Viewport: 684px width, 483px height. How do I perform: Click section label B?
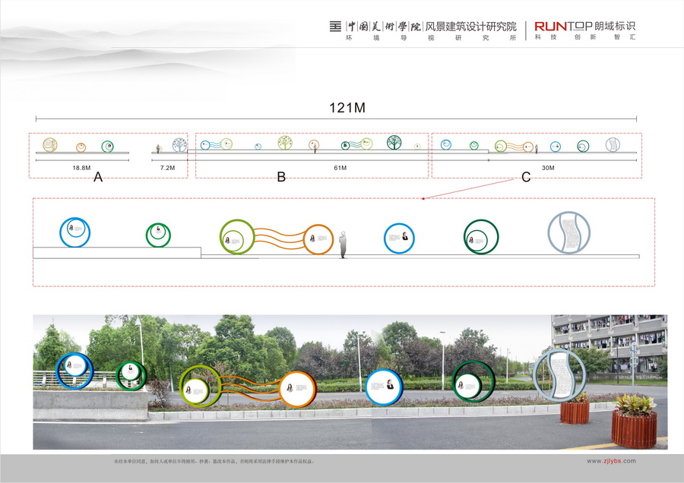281,177
